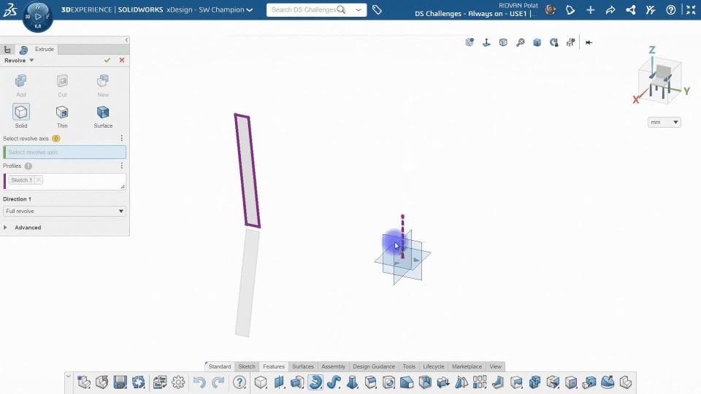Open the settings gear in bottom toolbar
The height and width of the screenshot is (394, 701).
178,382
